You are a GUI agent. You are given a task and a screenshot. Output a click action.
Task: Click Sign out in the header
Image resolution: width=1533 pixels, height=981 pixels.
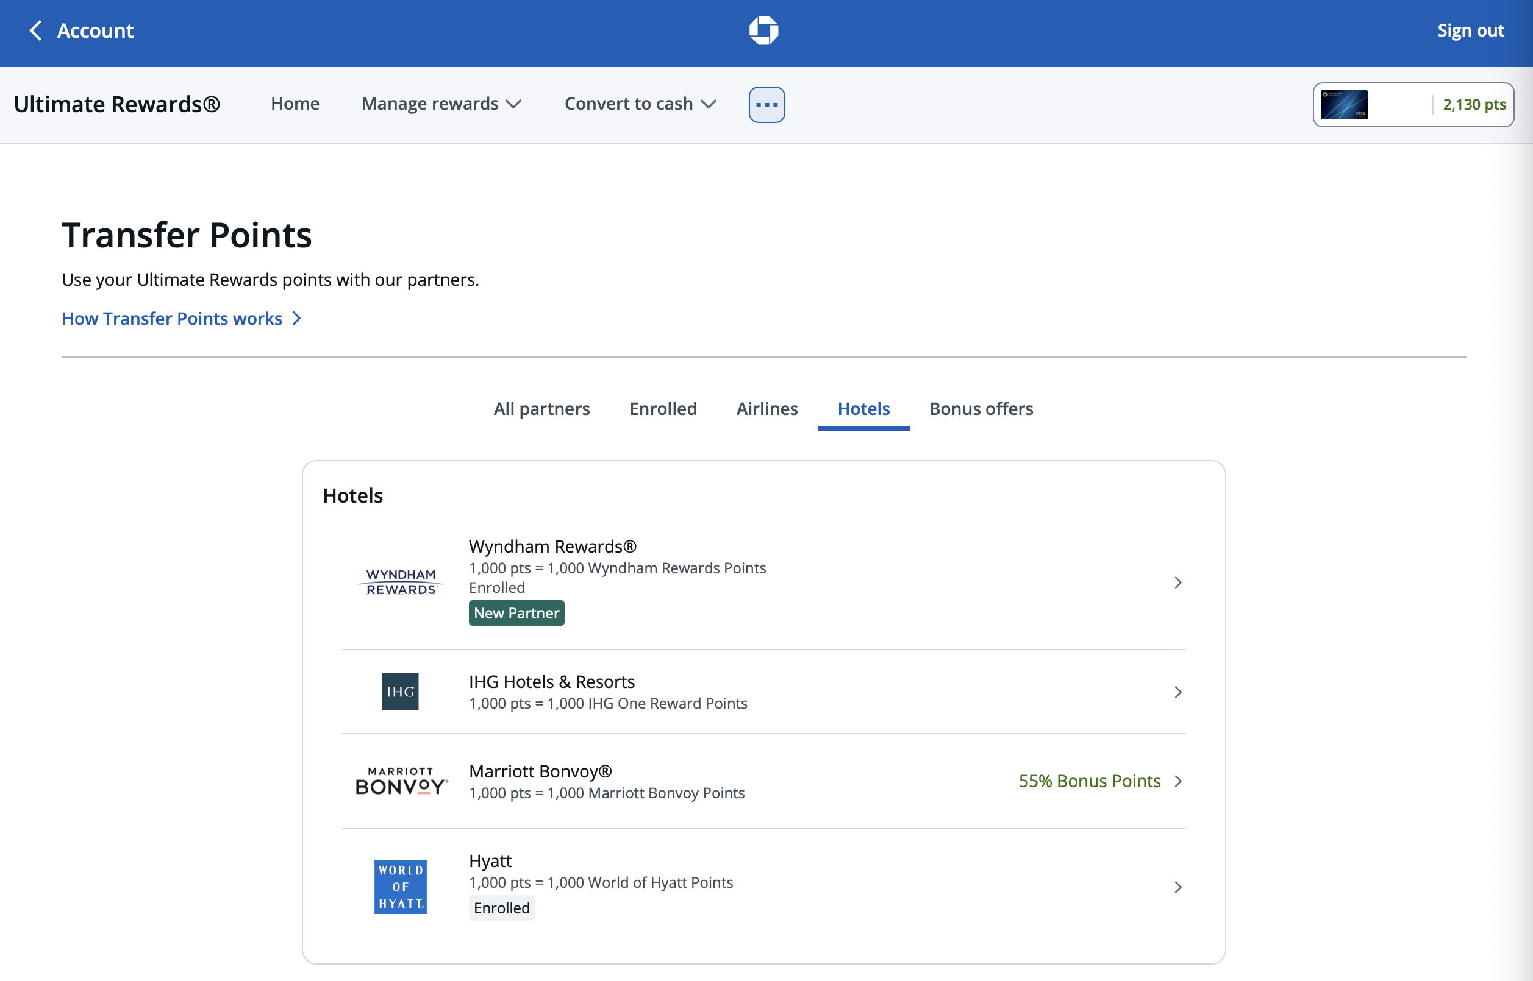1471,30
